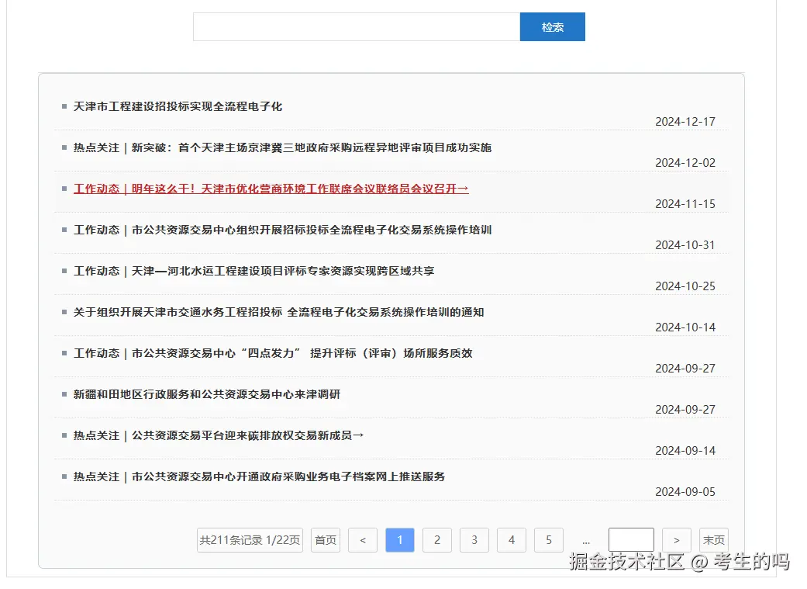Click the previous page < button
Image resolution: width=807 pixels, height=589 pixels.
[x=363, y=540]
